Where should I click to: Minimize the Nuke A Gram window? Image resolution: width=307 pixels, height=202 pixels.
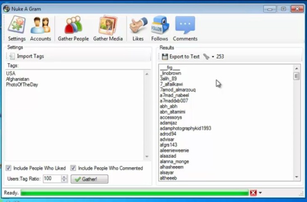(270, 9)
